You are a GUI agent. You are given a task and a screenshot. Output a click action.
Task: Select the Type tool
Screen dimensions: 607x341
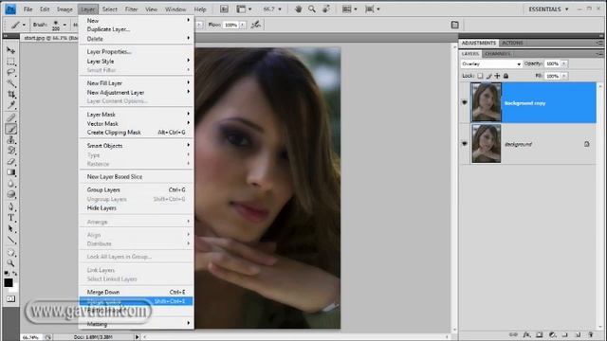(10, 218)
